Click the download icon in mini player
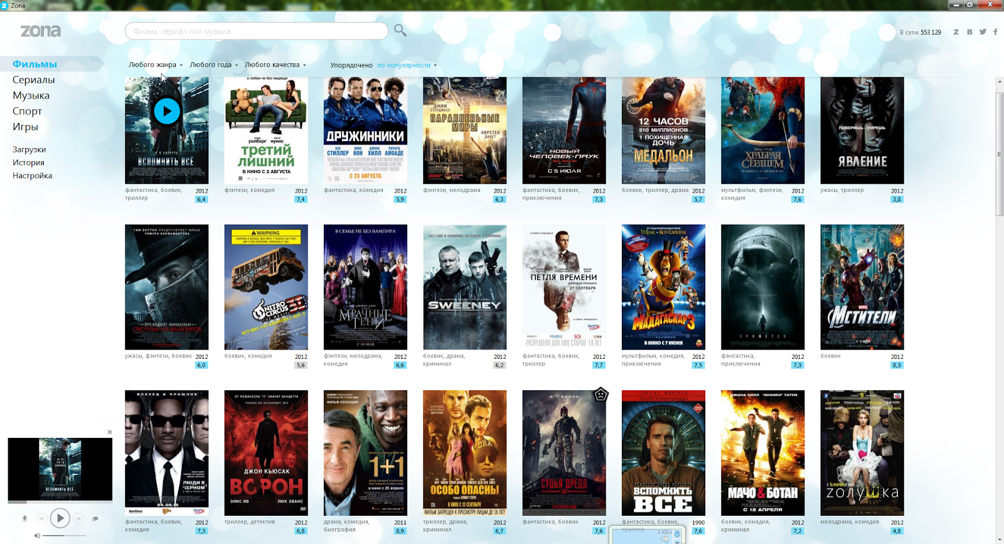The height and width of the screenshot is (544, 1004). [24, 518]
